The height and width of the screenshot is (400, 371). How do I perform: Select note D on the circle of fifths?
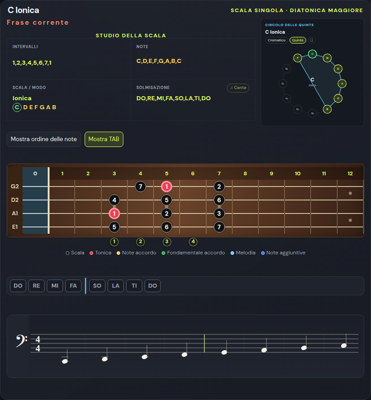338,69
